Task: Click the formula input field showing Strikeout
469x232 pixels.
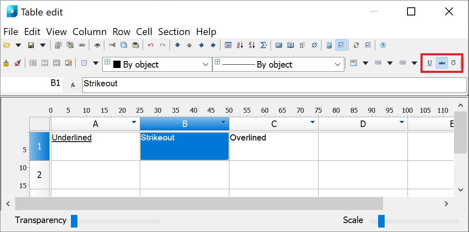Action: 274,85
